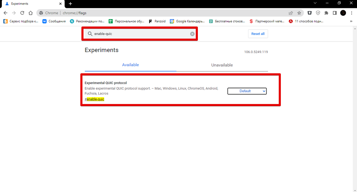The image size is (357, 192).
Task: Open the Бесплатные стоков bookmark
Action: pos(227,21)
